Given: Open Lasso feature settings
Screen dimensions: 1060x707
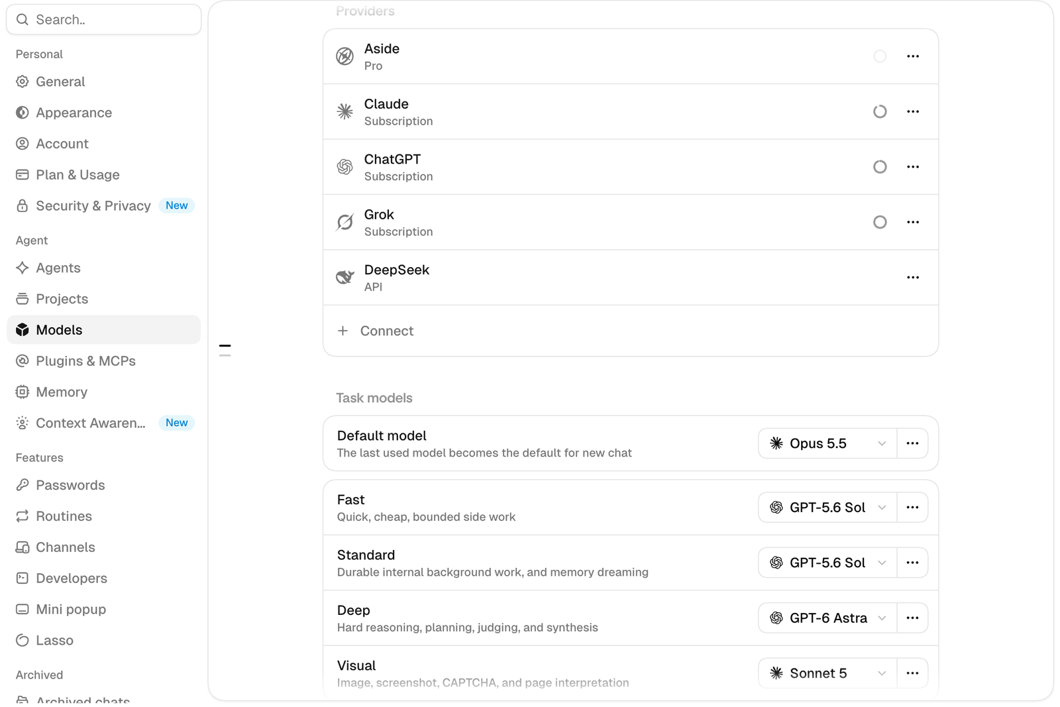Looking at the screenshot, I should [103, 640].
